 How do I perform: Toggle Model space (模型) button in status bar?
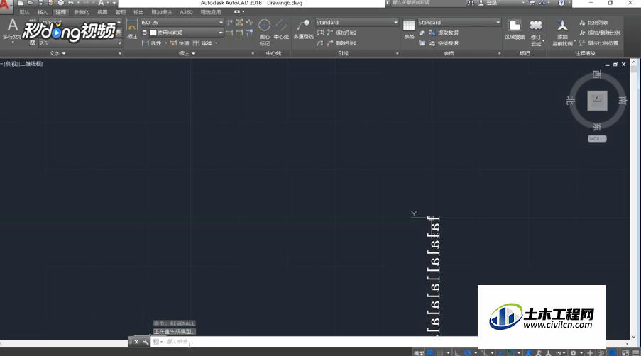[x=419, y=352]
